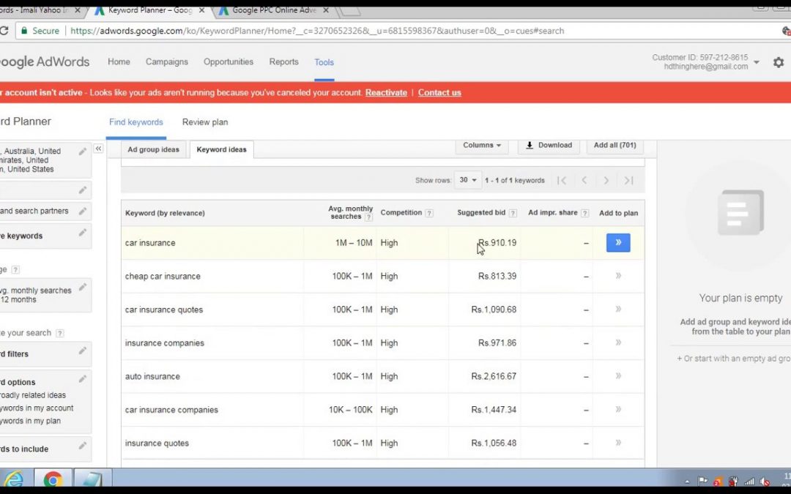Add 'car insurance' to plan blue button

tap(618, 242)
